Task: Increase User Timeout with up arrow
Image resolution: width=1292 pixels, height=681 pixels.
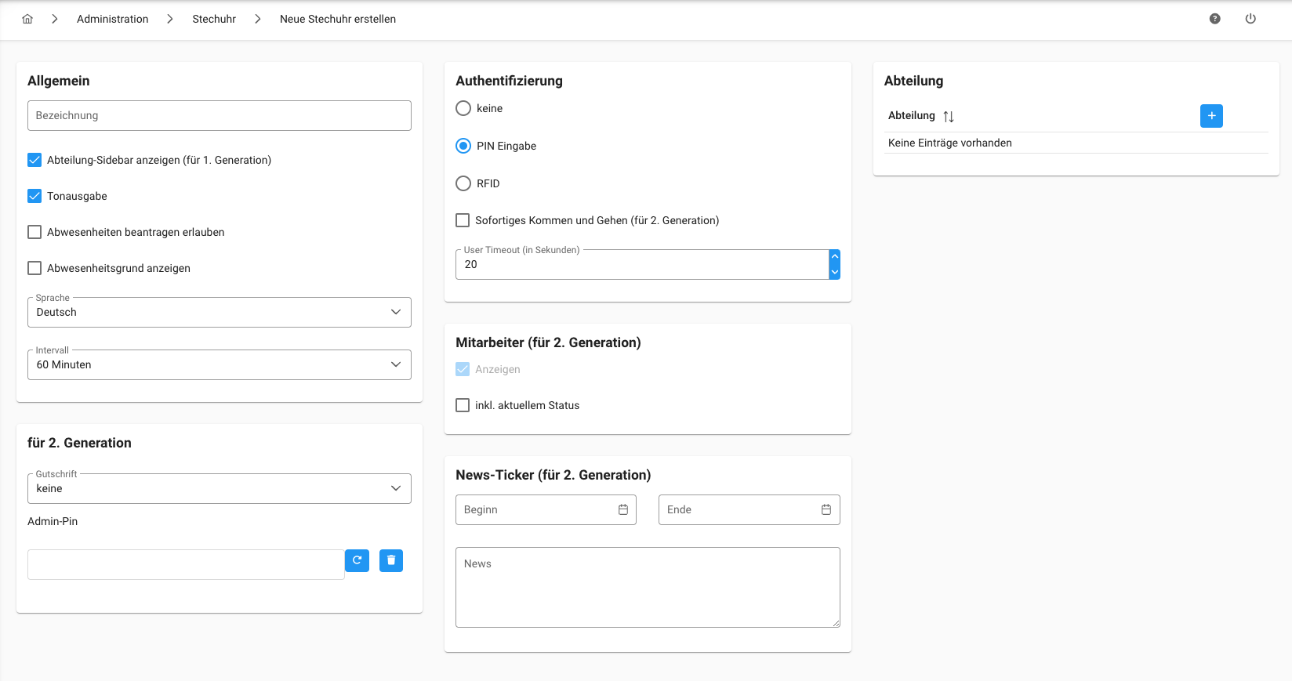Action: point(834,257)
